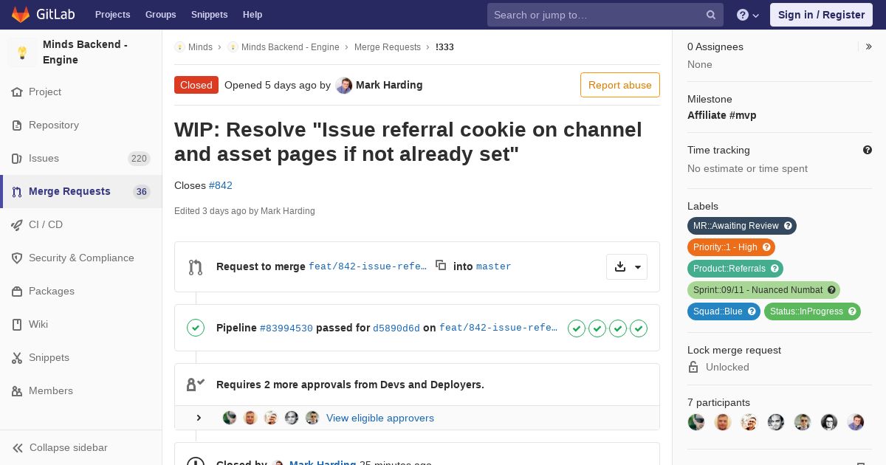Click the Squad::Blue label
The height and width of the screenshot is (465, 886).
pyautogui.click(x=724, y=311)
